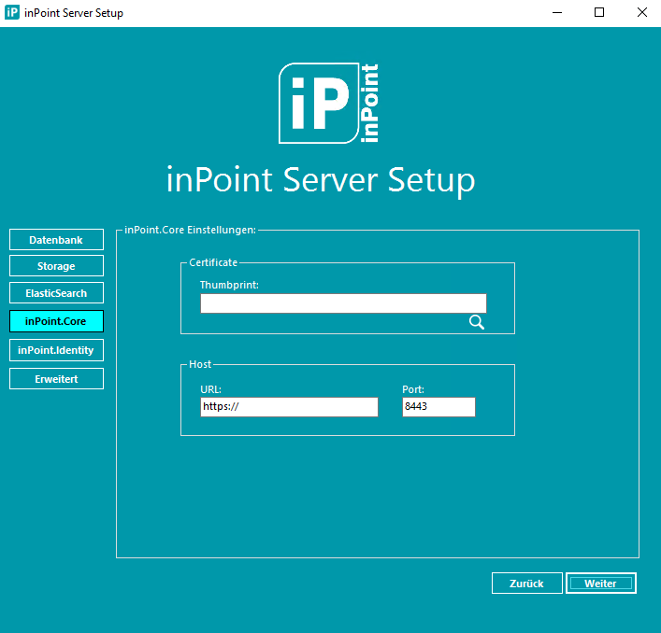Click the large iP inPoint logo
This screenshot has height=633, width=661.
pyautogui.click(x=328, y=103)
